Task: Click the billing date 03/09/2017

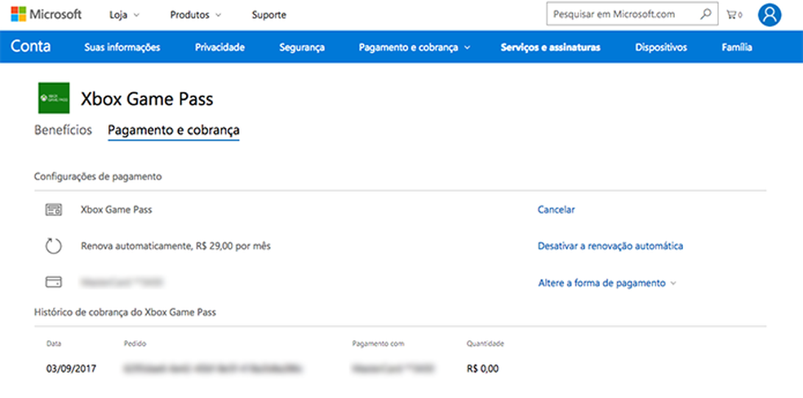Action: click(71, 369)
